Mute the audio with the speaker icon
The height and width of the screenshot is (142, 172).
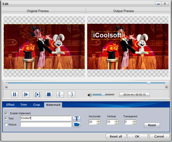pos(89,95)
